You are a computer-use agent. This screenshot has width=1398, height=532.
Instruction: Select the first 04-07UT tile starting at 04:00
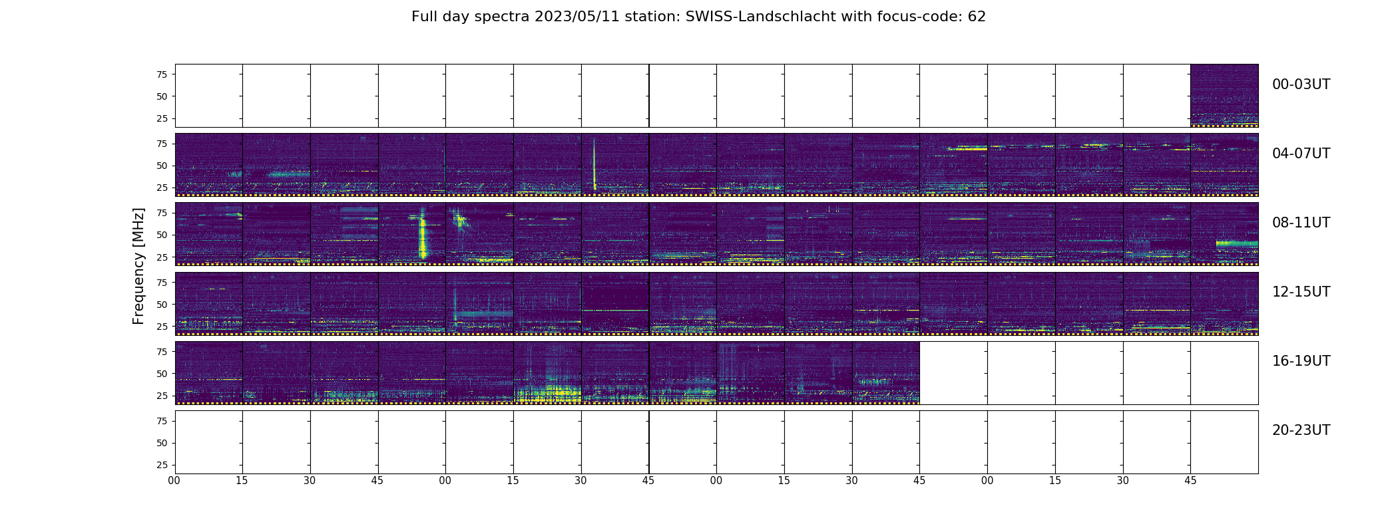209,165
